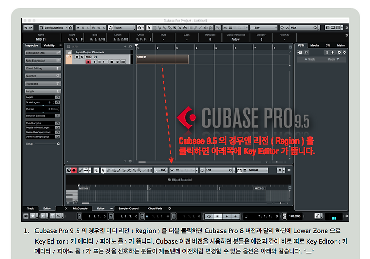370x259 pixels.
Task: Open the 1/32 quantize preset dropdown
Action: 304,28
